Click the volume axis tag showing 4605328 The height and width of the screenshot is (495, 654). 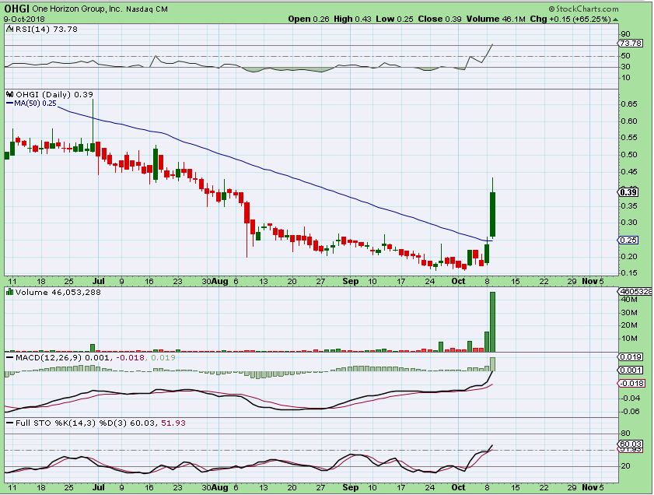click(635, 292)
